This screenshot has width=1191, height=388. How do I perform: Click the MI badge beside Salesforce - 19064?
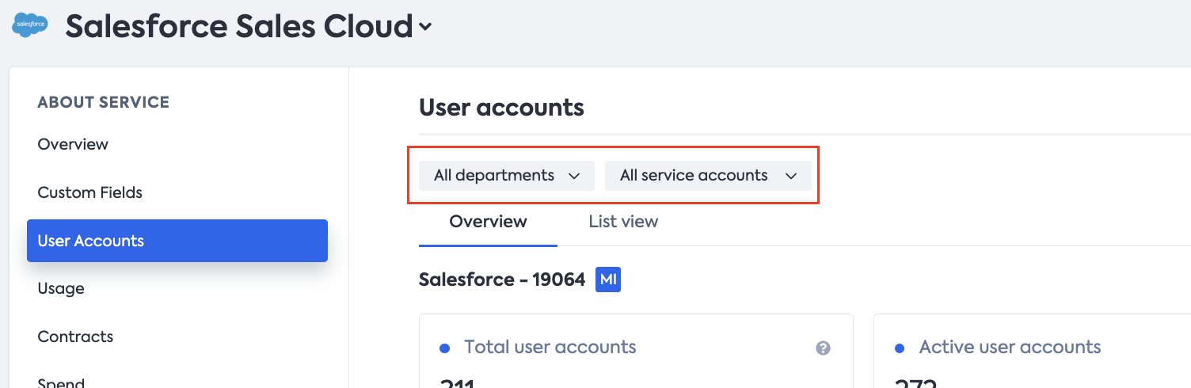point(608,280)
